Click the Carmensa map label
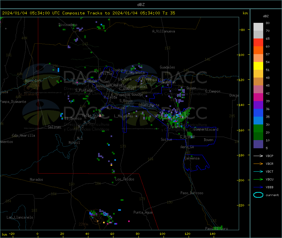The image size is (282, 238). point(192,158)
